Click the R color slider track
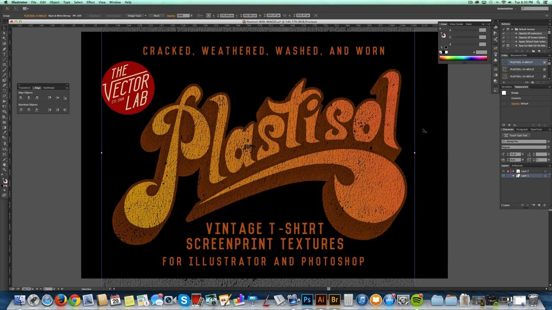The image size is (552, 310). pos(466,30)
